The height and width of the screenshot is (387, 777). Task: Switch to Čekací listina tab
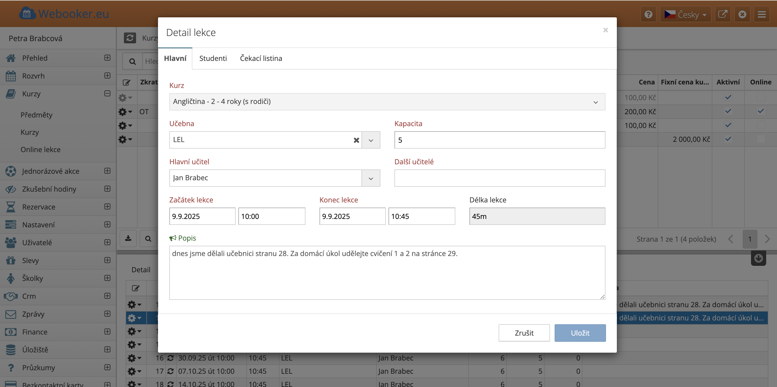click(261, 58)
